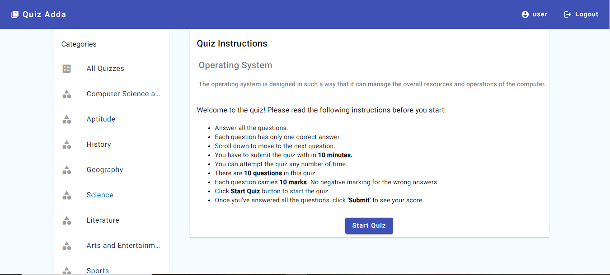The width and height of the screenshot is (610, 275).
Task: Click the Aptitude category icon
Action: [x=67, y=119]
